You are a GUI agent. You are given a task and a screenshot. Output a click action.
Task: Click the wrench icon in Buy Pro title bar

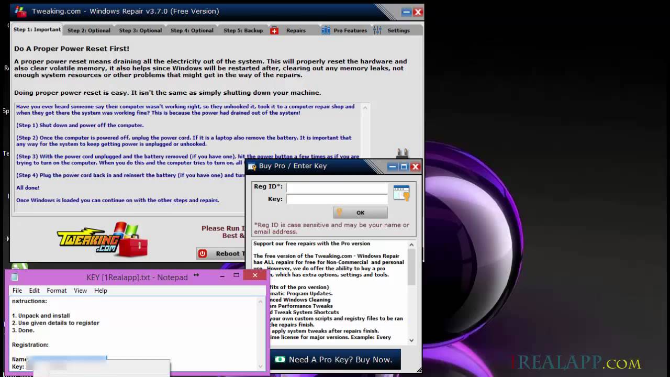[x=252, y=167]
